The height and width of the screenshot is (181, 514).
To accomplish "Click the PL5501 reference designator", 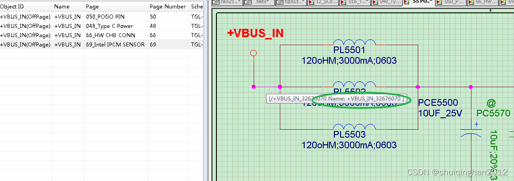I will (x=349, y=50).
